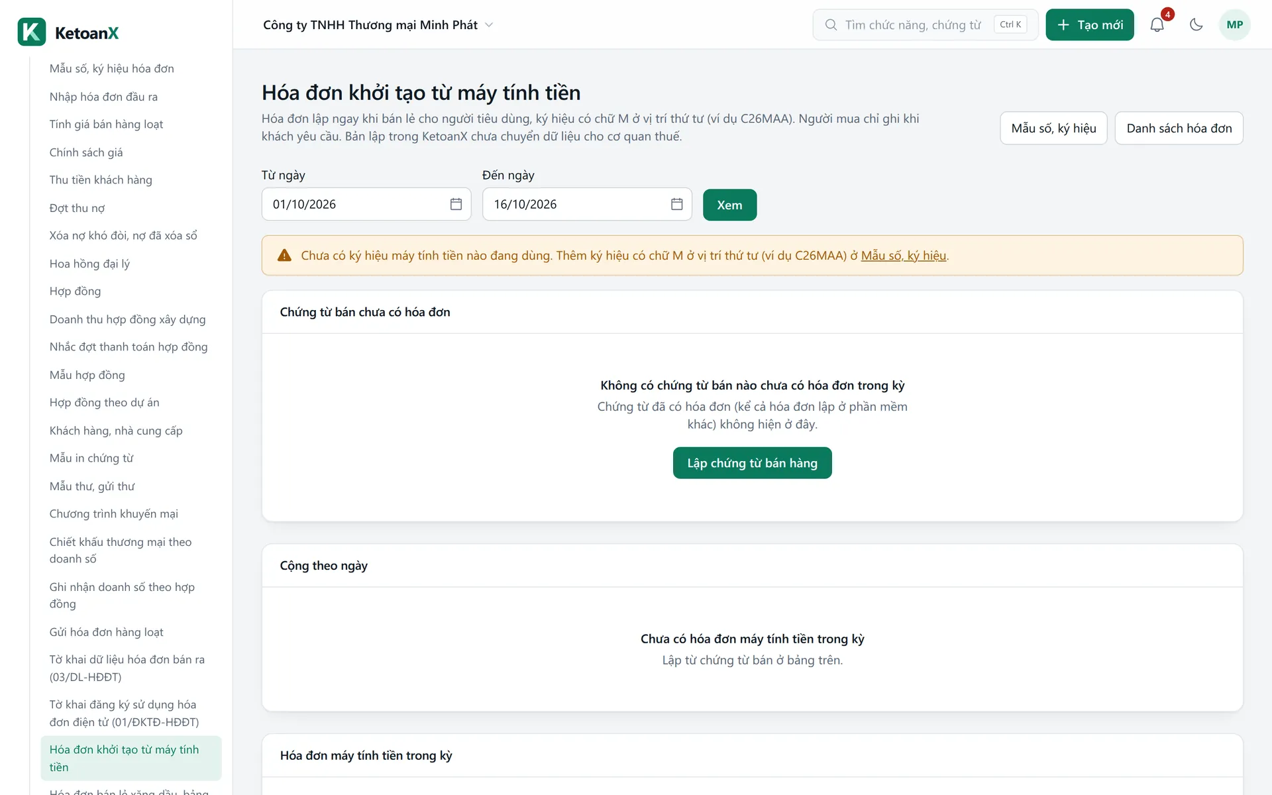Click the search box Tìm chức năng
Screen dimensions: 1272x795
pyautogui.click(x=925, y=25)
